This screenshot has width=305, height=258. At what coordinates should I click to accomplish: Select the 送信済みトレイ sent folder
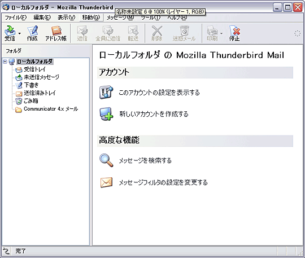(40, 93)
